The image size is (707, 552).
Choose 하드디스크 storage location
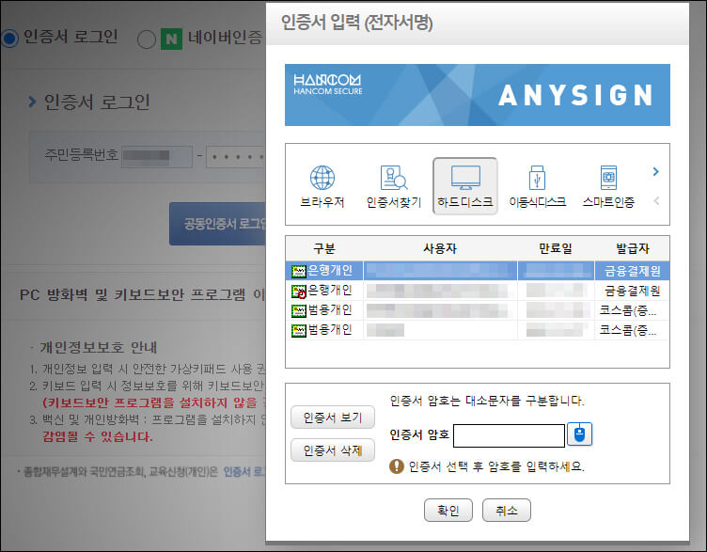coord(464,186)
